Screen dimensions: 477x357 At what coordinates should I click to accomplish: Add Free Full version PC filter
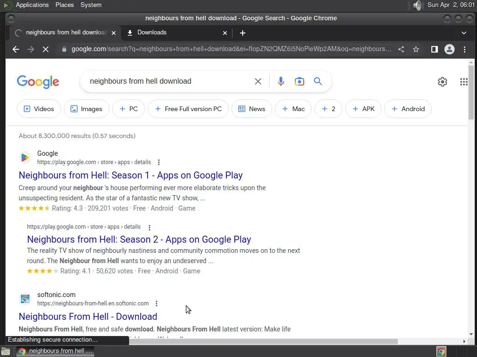pos(188,109)
